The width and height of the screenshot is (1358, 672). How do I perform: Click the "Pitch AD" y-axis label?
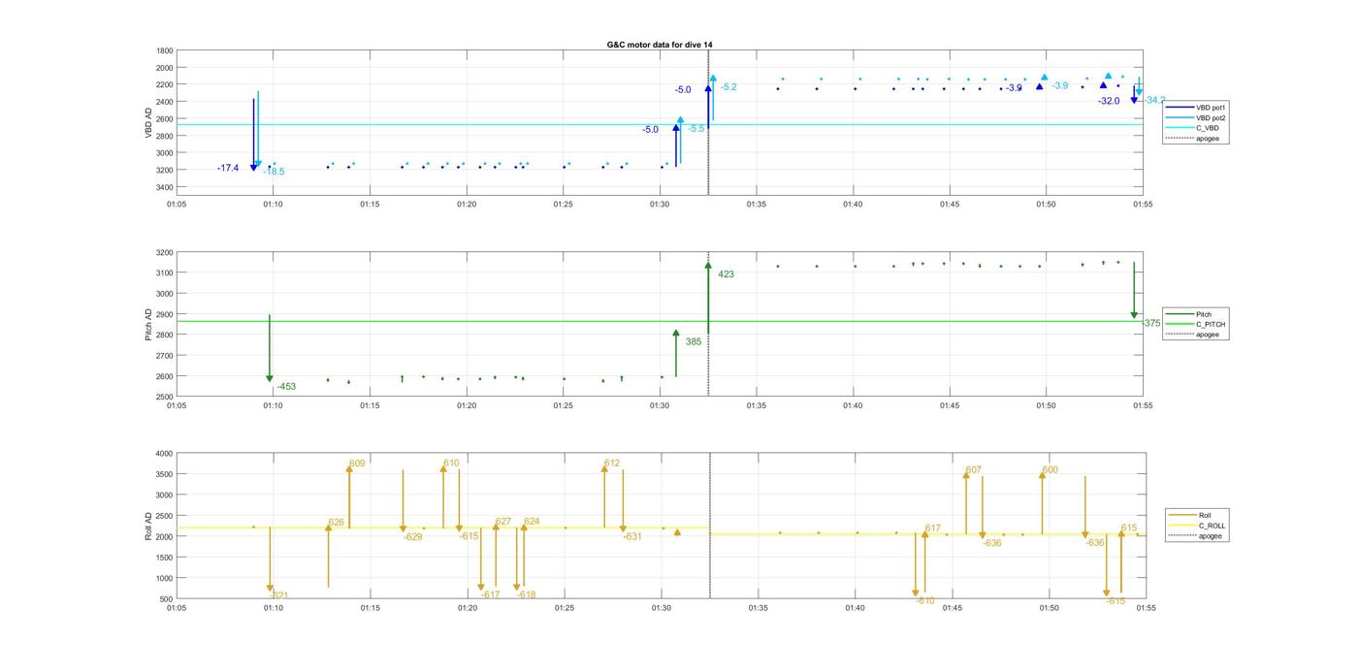(x=148, y=324)
